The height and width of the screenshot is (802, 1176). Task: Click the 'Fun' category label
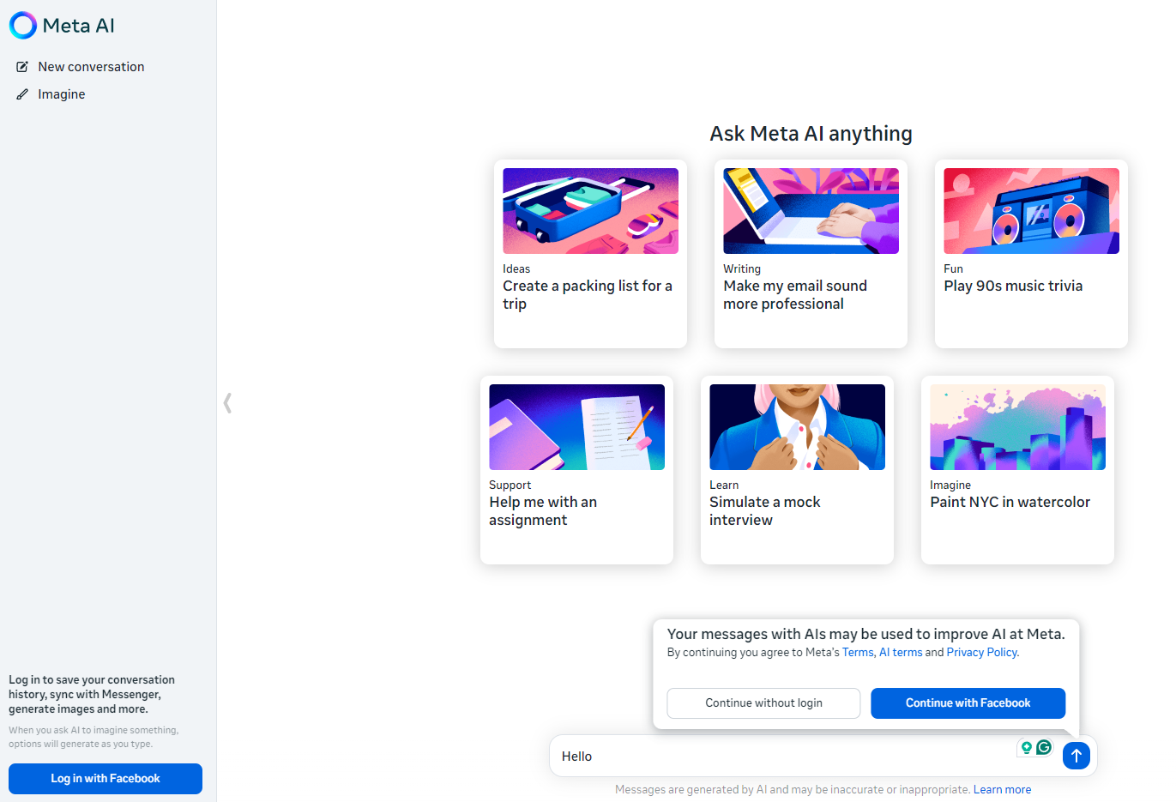coord(953,269)
